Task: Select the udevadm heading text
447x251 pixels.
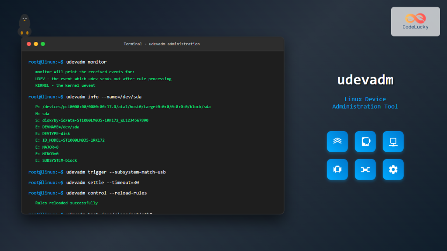Action: (x=365, y=80)
